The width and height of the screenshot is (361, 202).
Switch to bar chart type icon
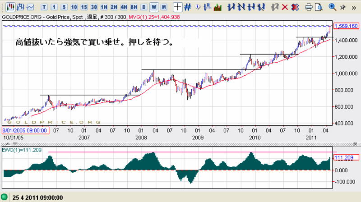(x=20, y=7)
